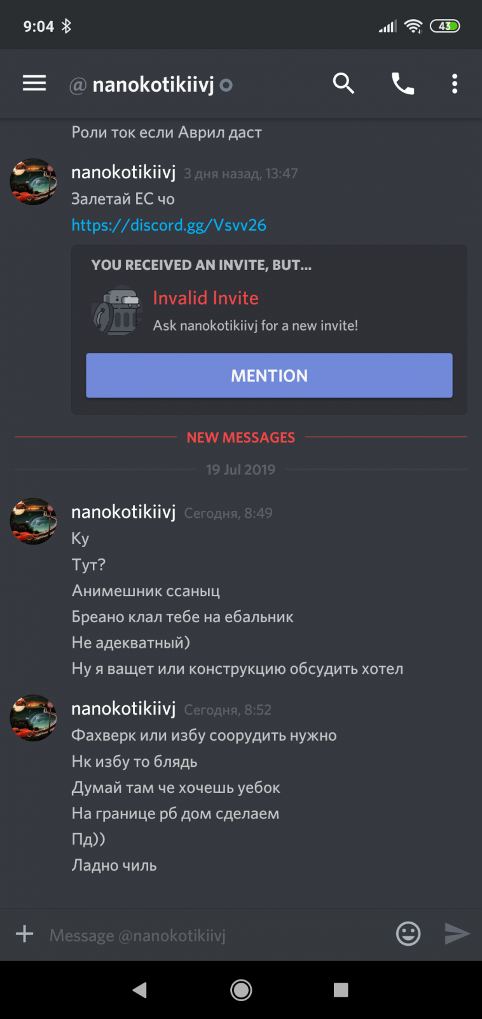Image resolution: width=482 pixels, height=1019 pixels.
Task: Open the emoji picker
Action: tap(408, 934)
